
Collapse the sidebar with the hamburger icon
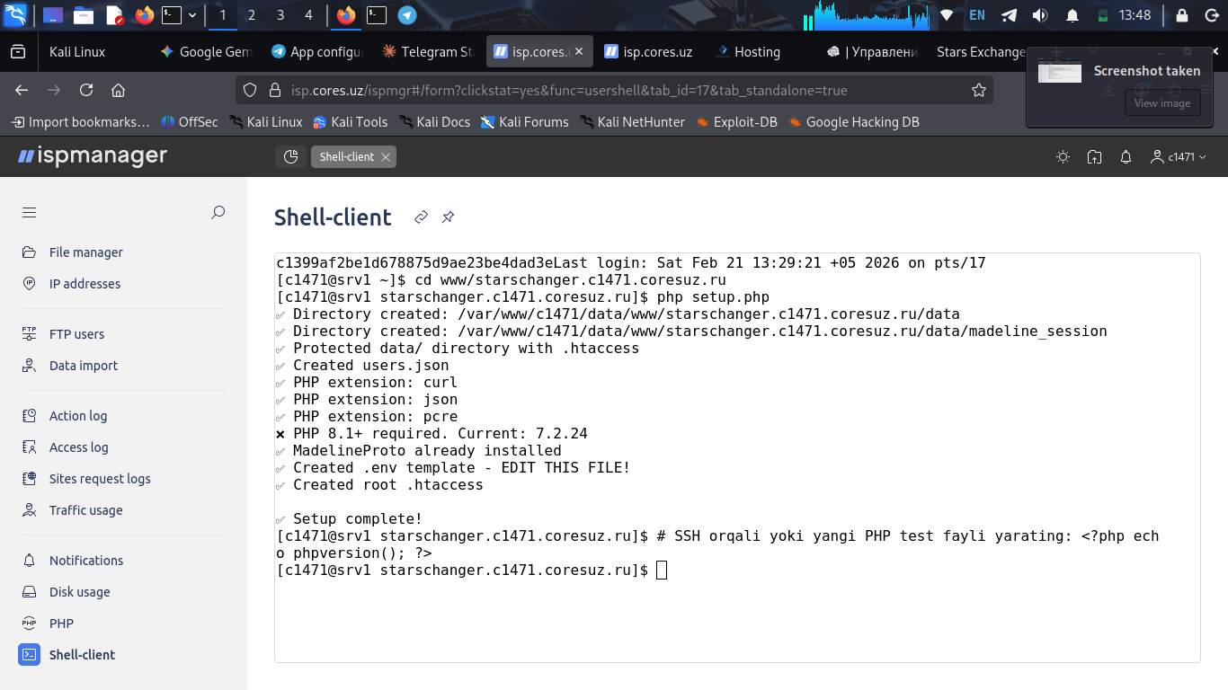[30, 213]
